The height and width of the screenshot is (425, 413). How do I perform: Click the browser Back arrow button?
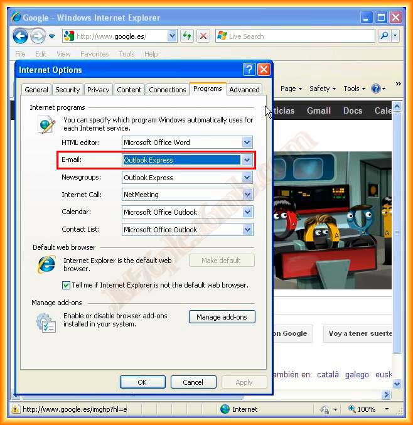pyautogui.click(x=20, y=36)
